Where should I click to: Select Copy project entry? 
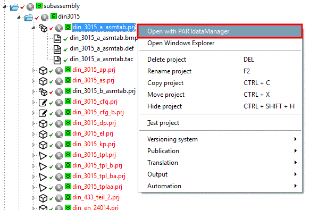(220, 83)
